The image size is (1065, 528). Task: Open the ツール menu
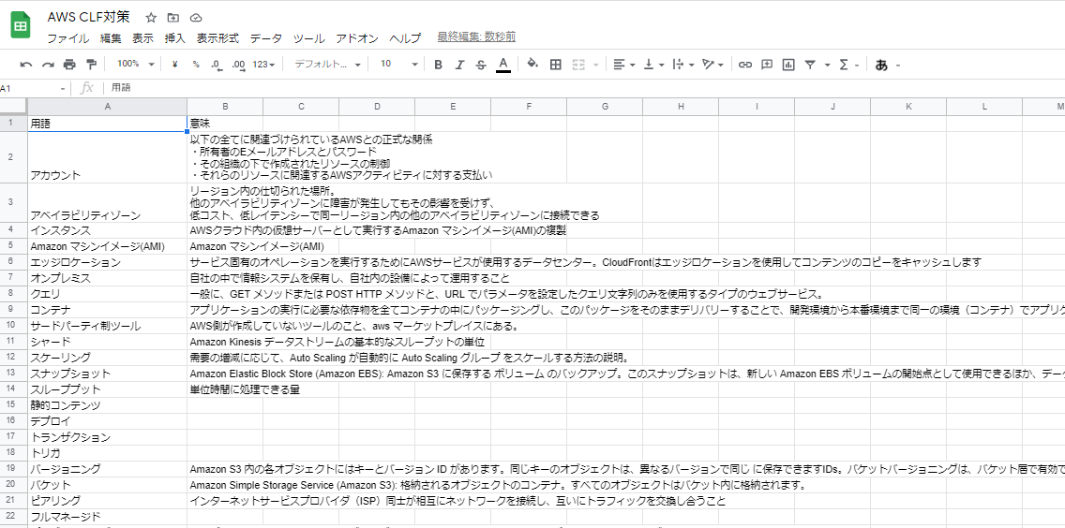pyautogui.click(x=309, y=38)
